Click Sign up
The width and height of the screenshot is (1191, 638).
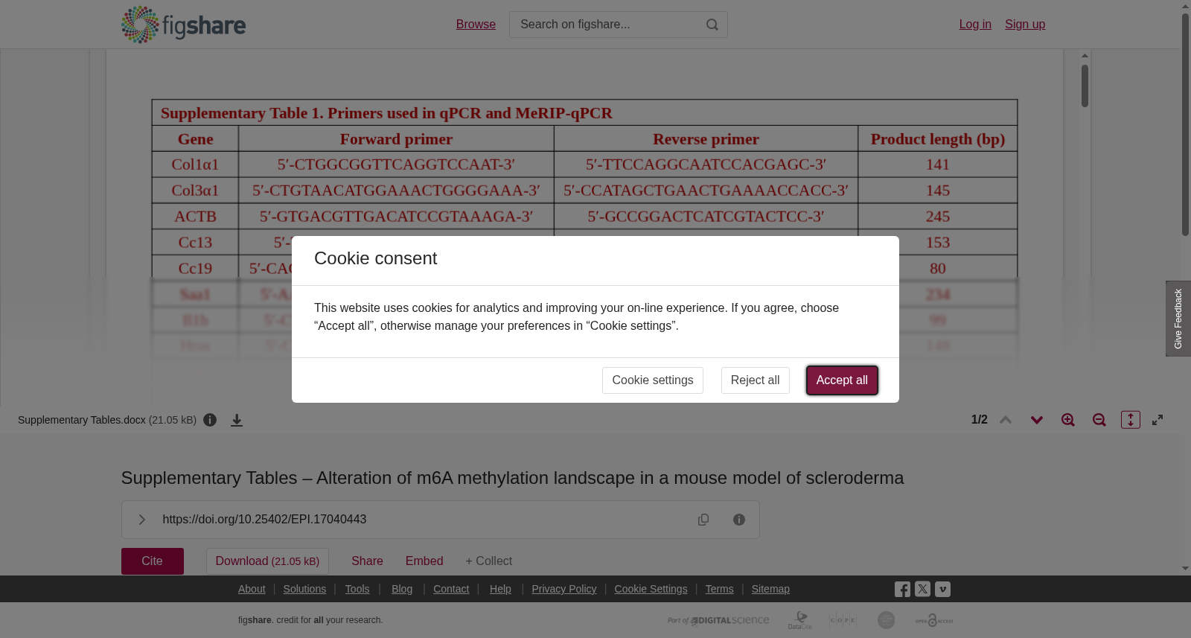(1025, 25)
